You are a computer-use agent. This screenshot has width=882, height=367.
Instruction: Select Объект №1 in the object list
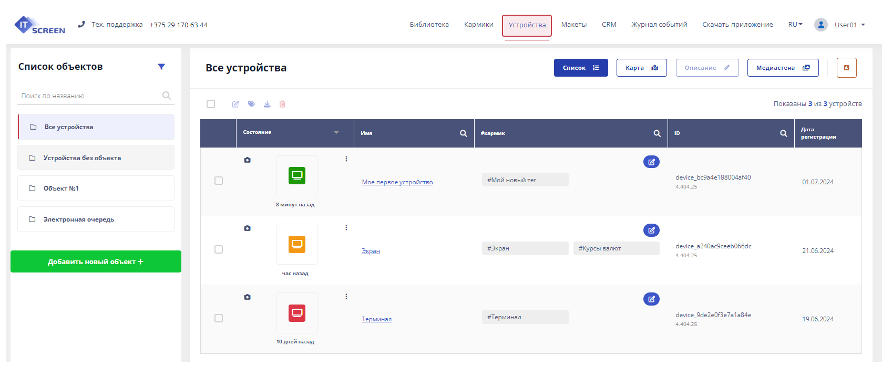tap(96, 188)
